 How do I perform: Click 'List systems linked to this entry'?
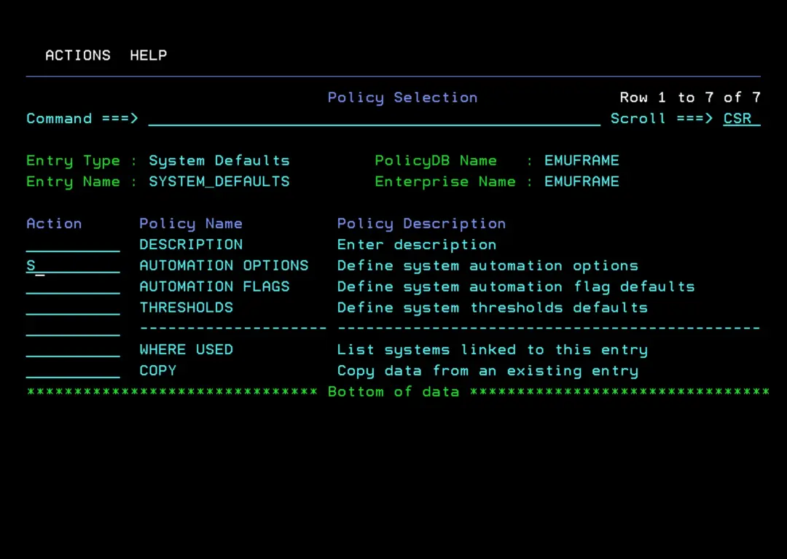click(493, 351)
